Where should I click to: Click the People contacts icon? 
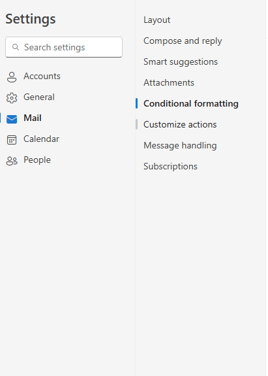tap(12, 161)
